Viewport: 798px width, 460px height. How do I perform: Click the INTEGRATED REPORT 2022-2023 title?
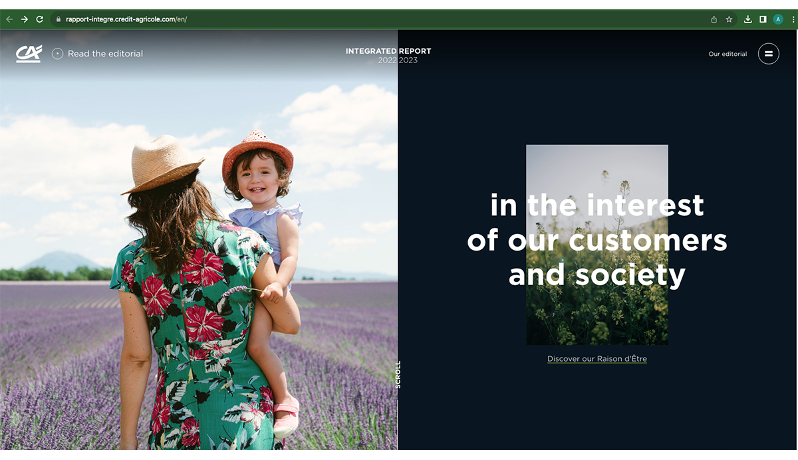388,55
